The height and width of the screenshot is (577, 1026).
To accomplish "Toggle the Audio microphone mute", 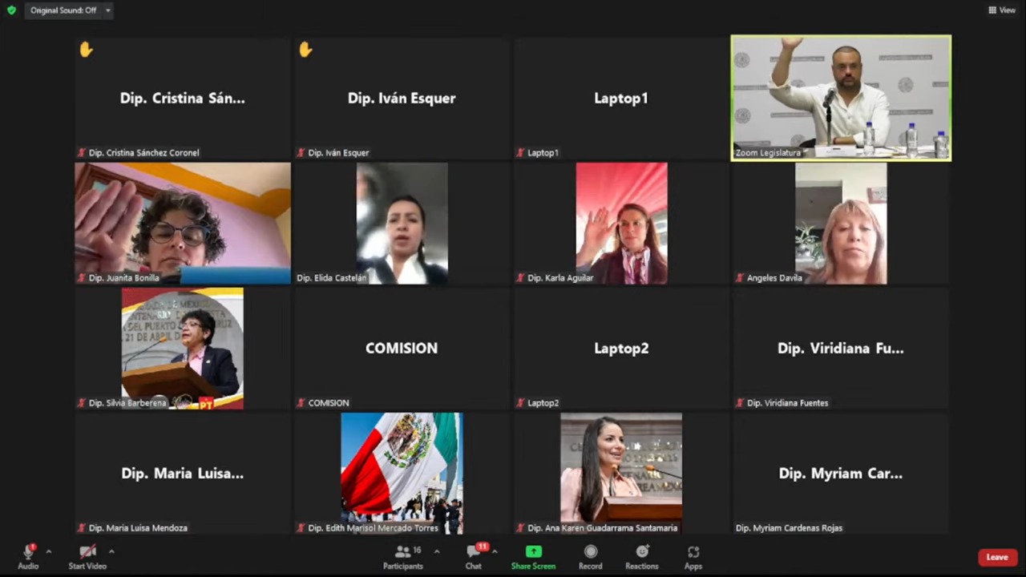I will click(28, 552).
